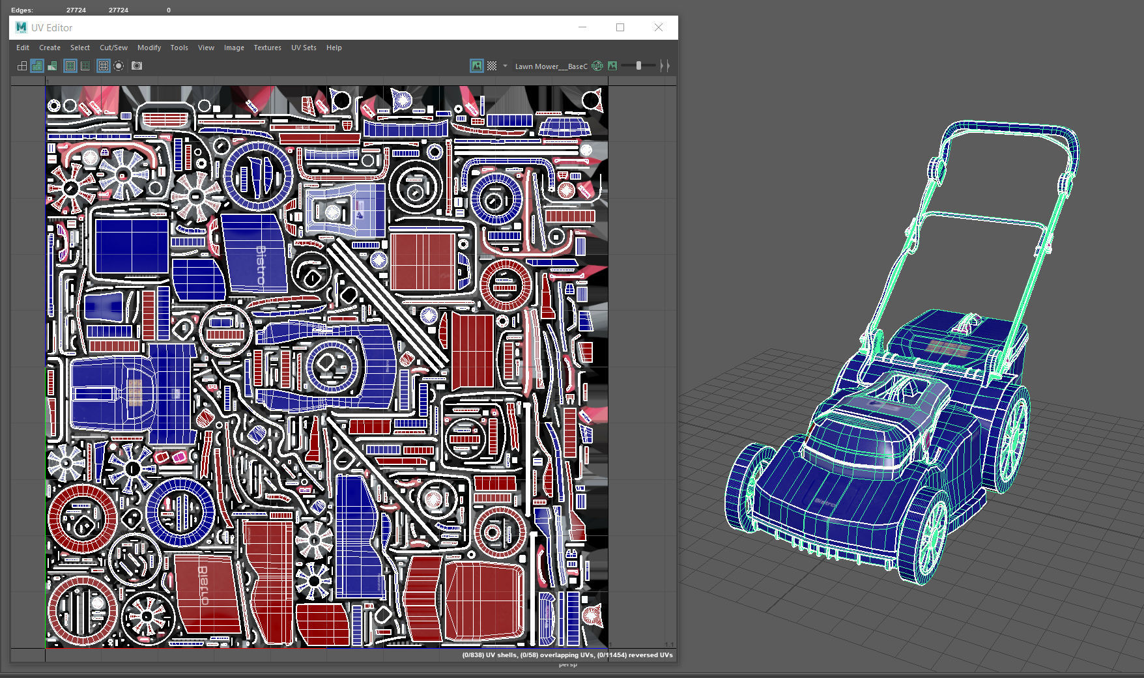Toggle the UV grid display
This screenshot has width=1144, height=678.
coord(104,66)
